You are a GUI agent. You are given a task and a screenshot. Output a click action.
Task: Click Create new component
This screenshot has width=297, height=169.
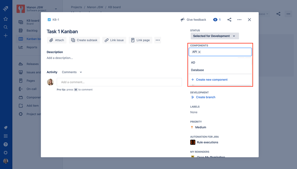tap(210, 80)
